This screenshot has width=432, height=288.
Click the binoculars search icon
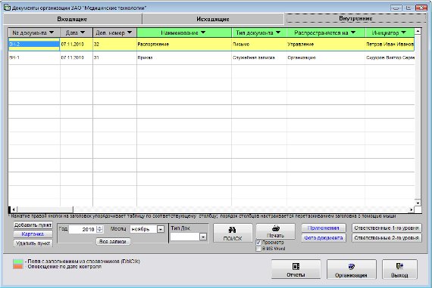232,230
